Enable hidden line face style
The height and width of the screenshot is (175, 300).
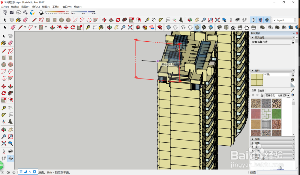pyautogui.click(x=190, y=28)
